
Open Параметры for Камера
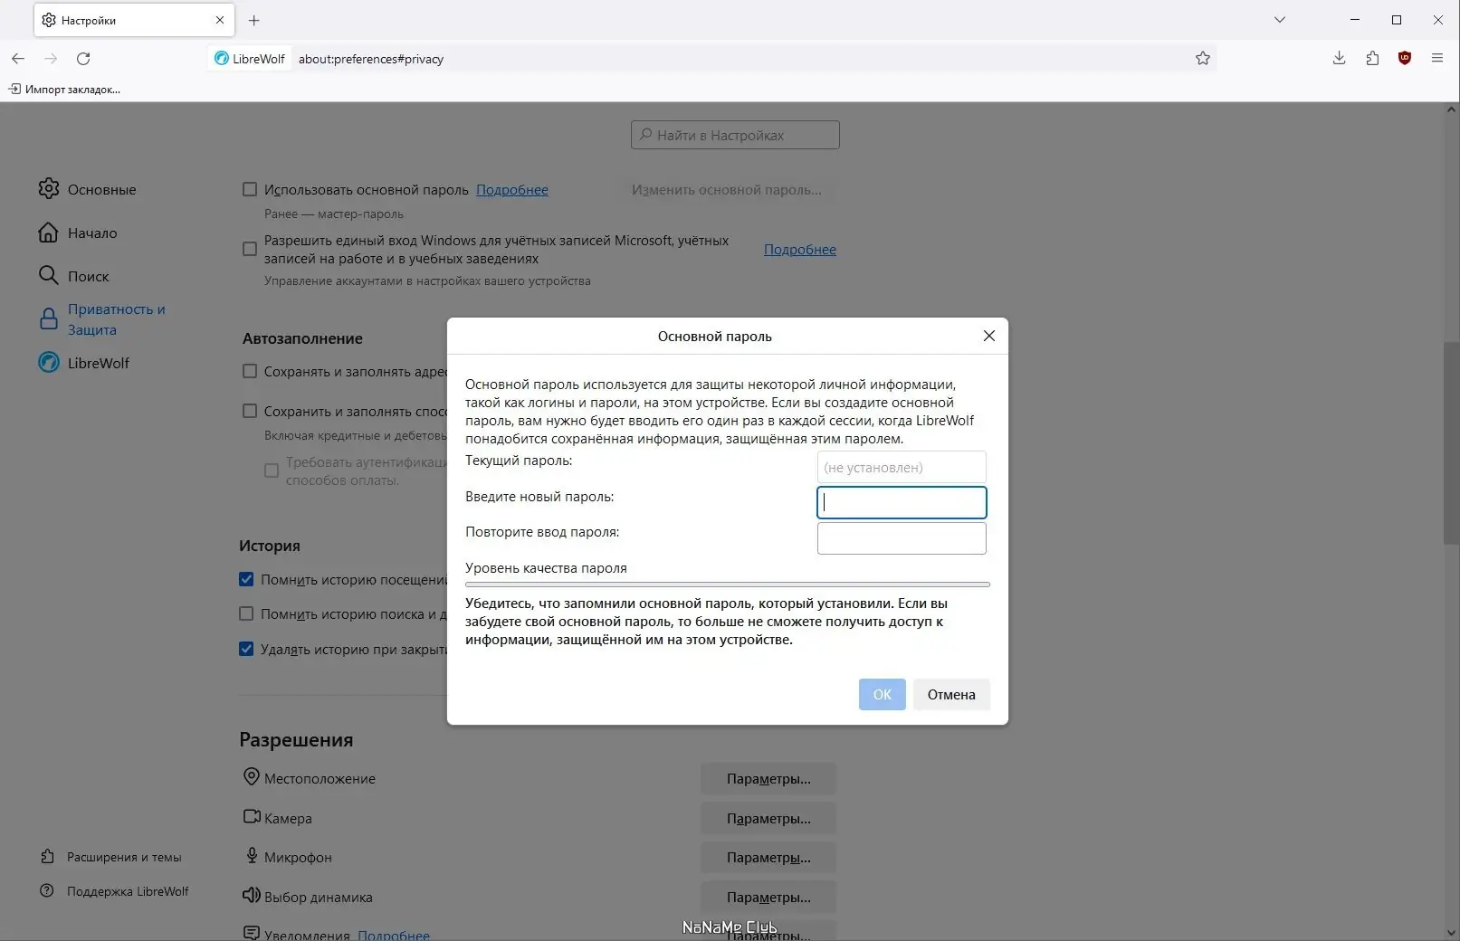tap(768, 819)
